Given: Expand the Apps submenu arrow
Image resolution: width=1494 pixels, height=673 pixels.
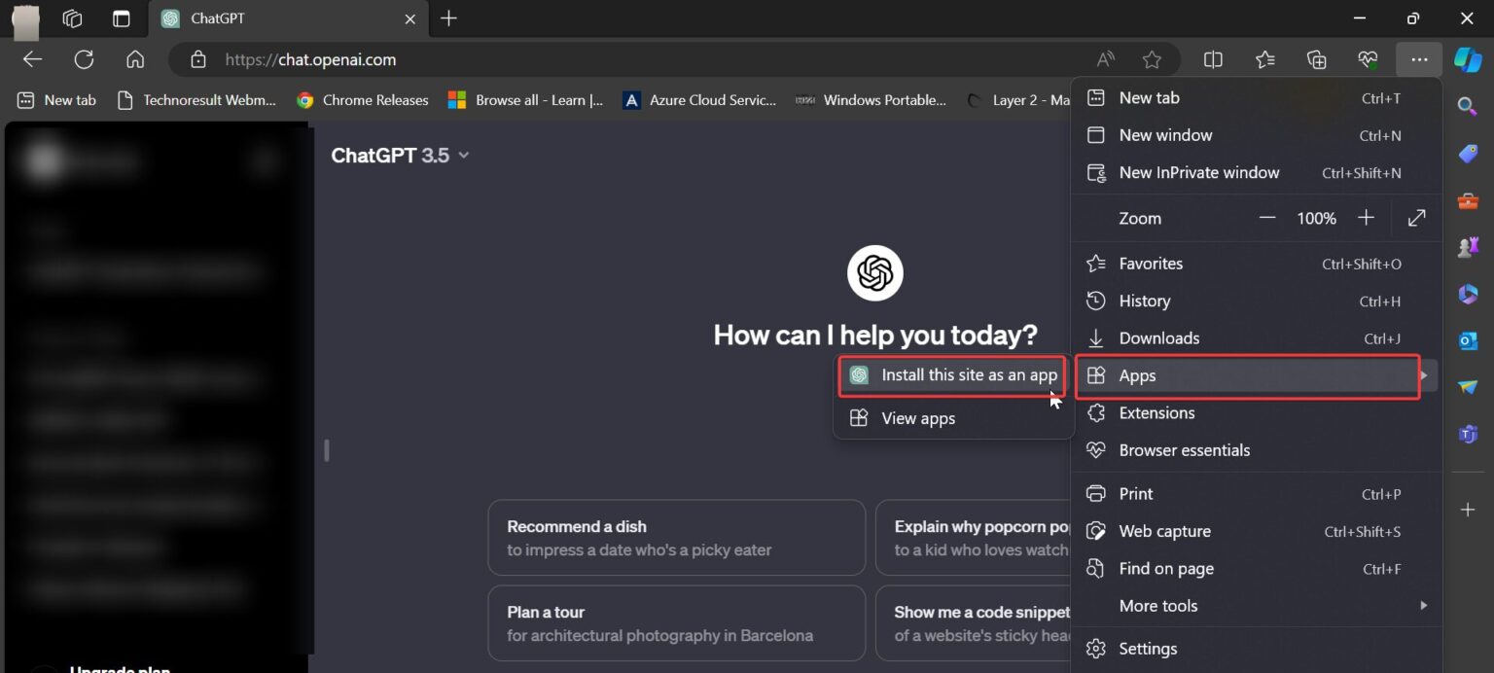Looking at the screenshot, I should coord(1424,375).
